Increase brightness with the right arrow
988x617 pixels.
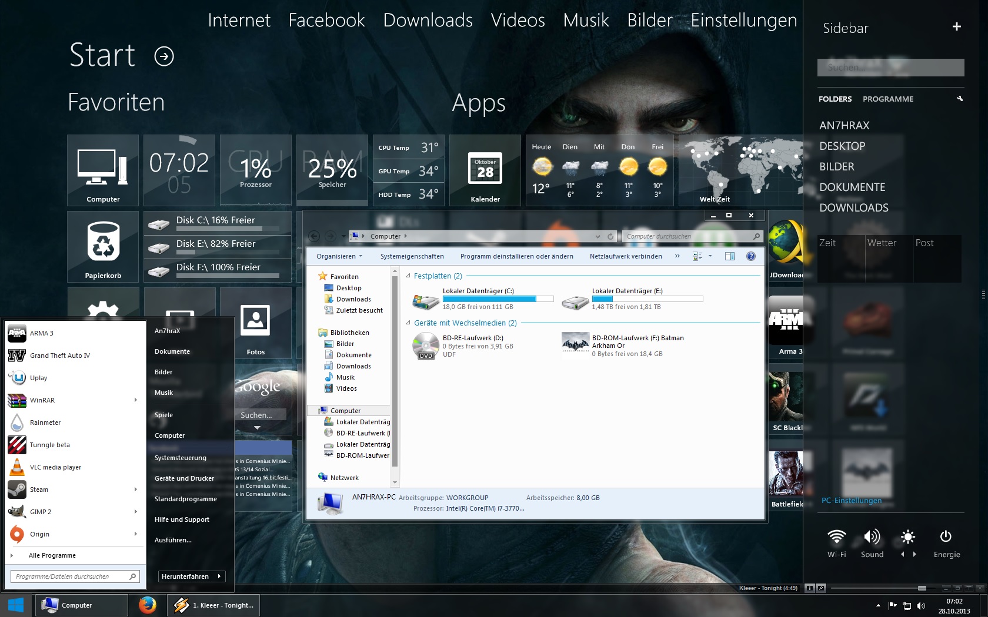tap(914, 554)
